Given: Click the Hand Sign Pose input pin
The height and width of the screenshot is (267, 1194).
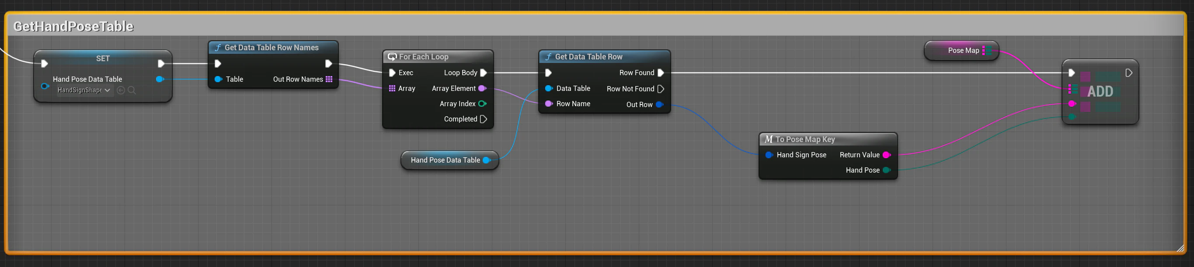Looking at the screenshot, I should [x=769, y=155].
